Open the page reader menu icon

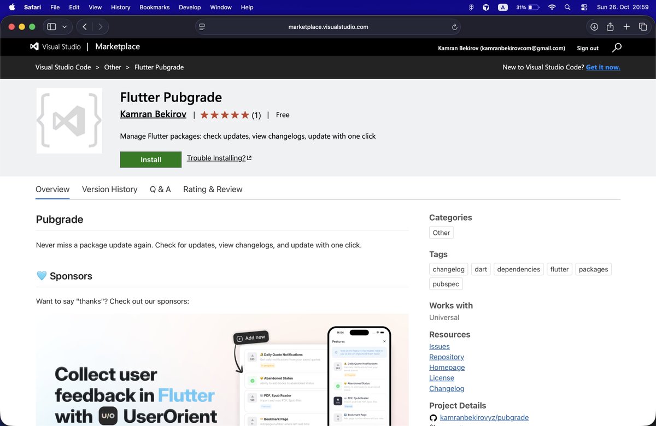[202, 27]
